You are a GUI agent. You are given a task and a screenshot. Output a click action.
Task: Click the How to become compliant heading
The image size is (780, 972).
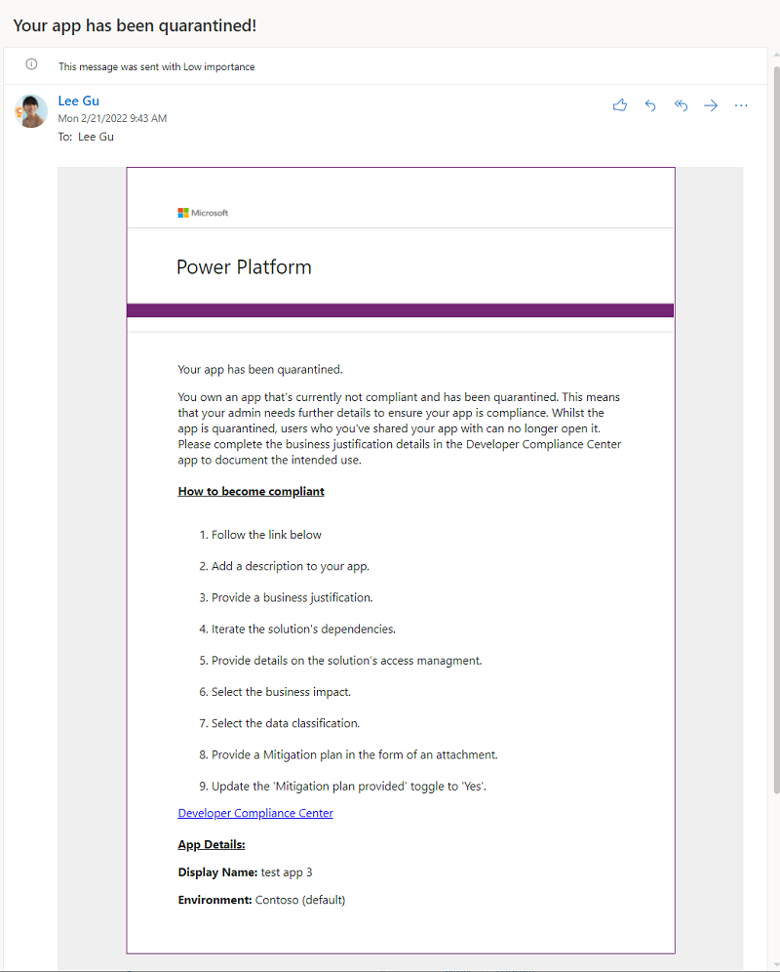point(251,491)
